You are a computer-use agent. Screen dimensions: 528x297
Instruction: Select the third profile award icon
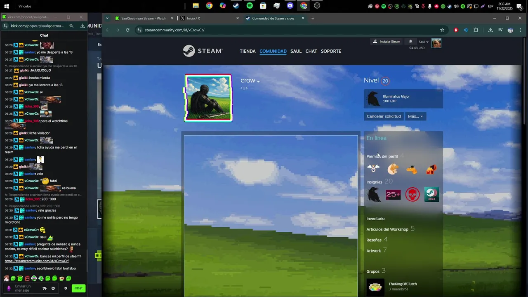point(412,169)
